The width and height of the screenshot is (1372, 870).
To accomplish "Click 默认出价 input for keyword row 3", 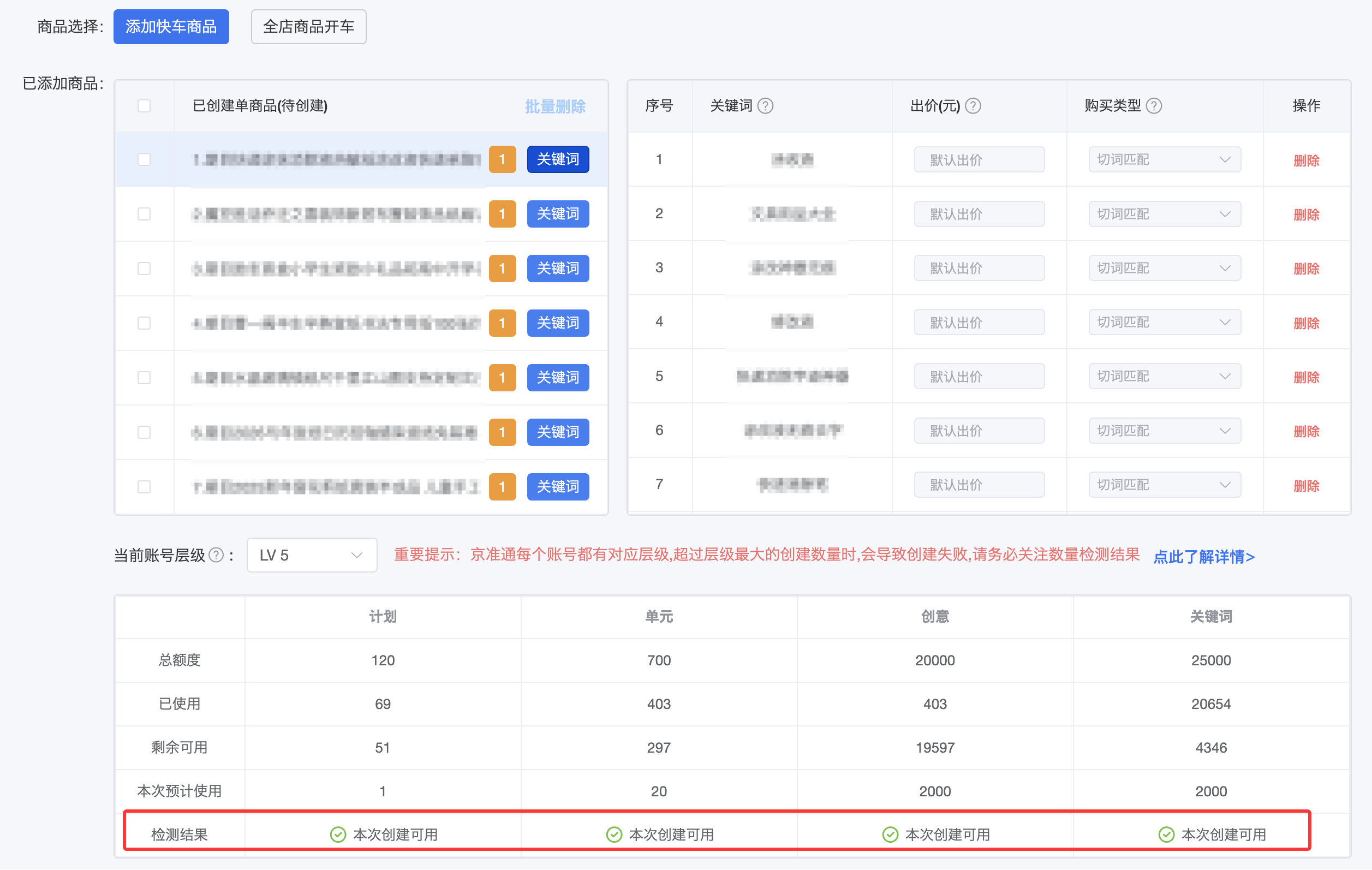I will 979,269.
